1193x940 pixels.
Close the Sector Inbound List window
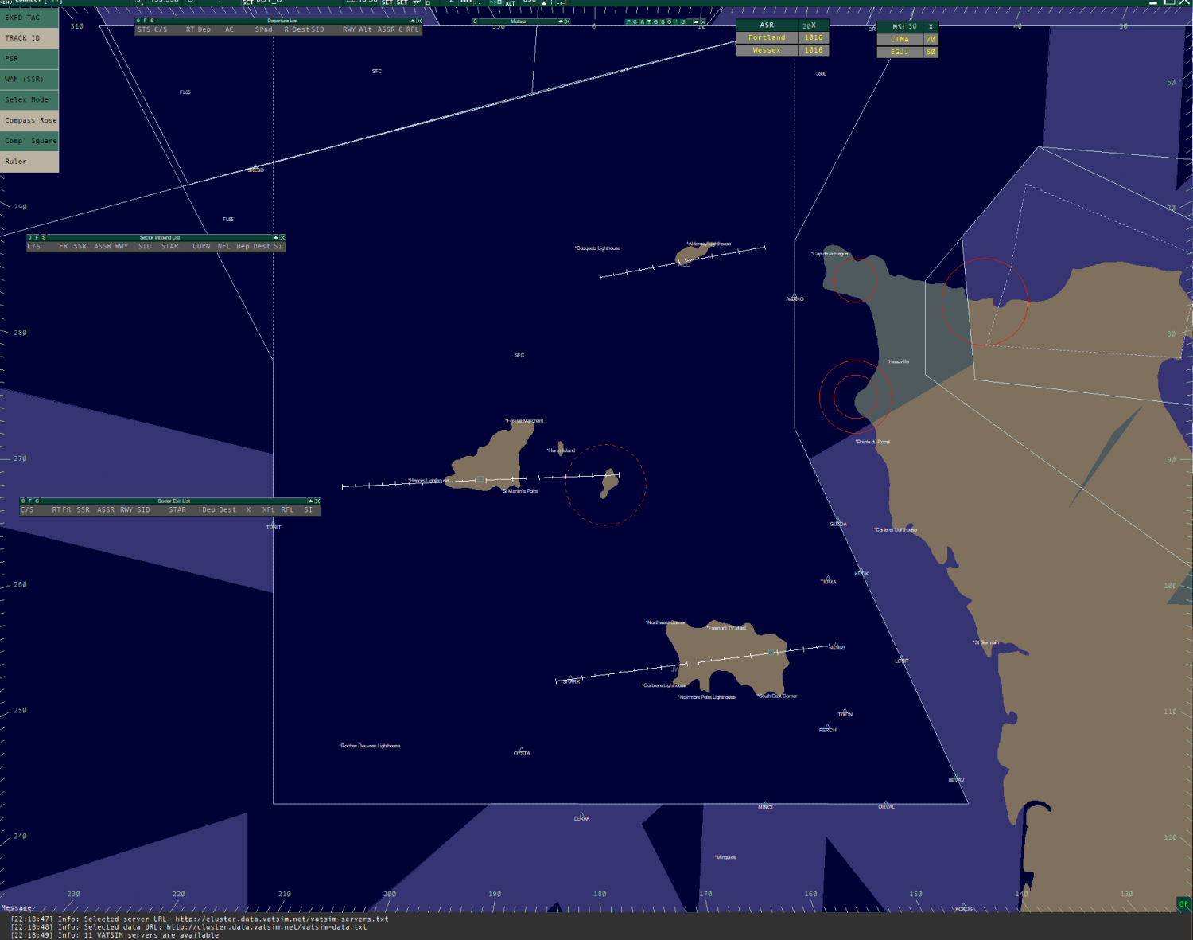tap(282, 237)
